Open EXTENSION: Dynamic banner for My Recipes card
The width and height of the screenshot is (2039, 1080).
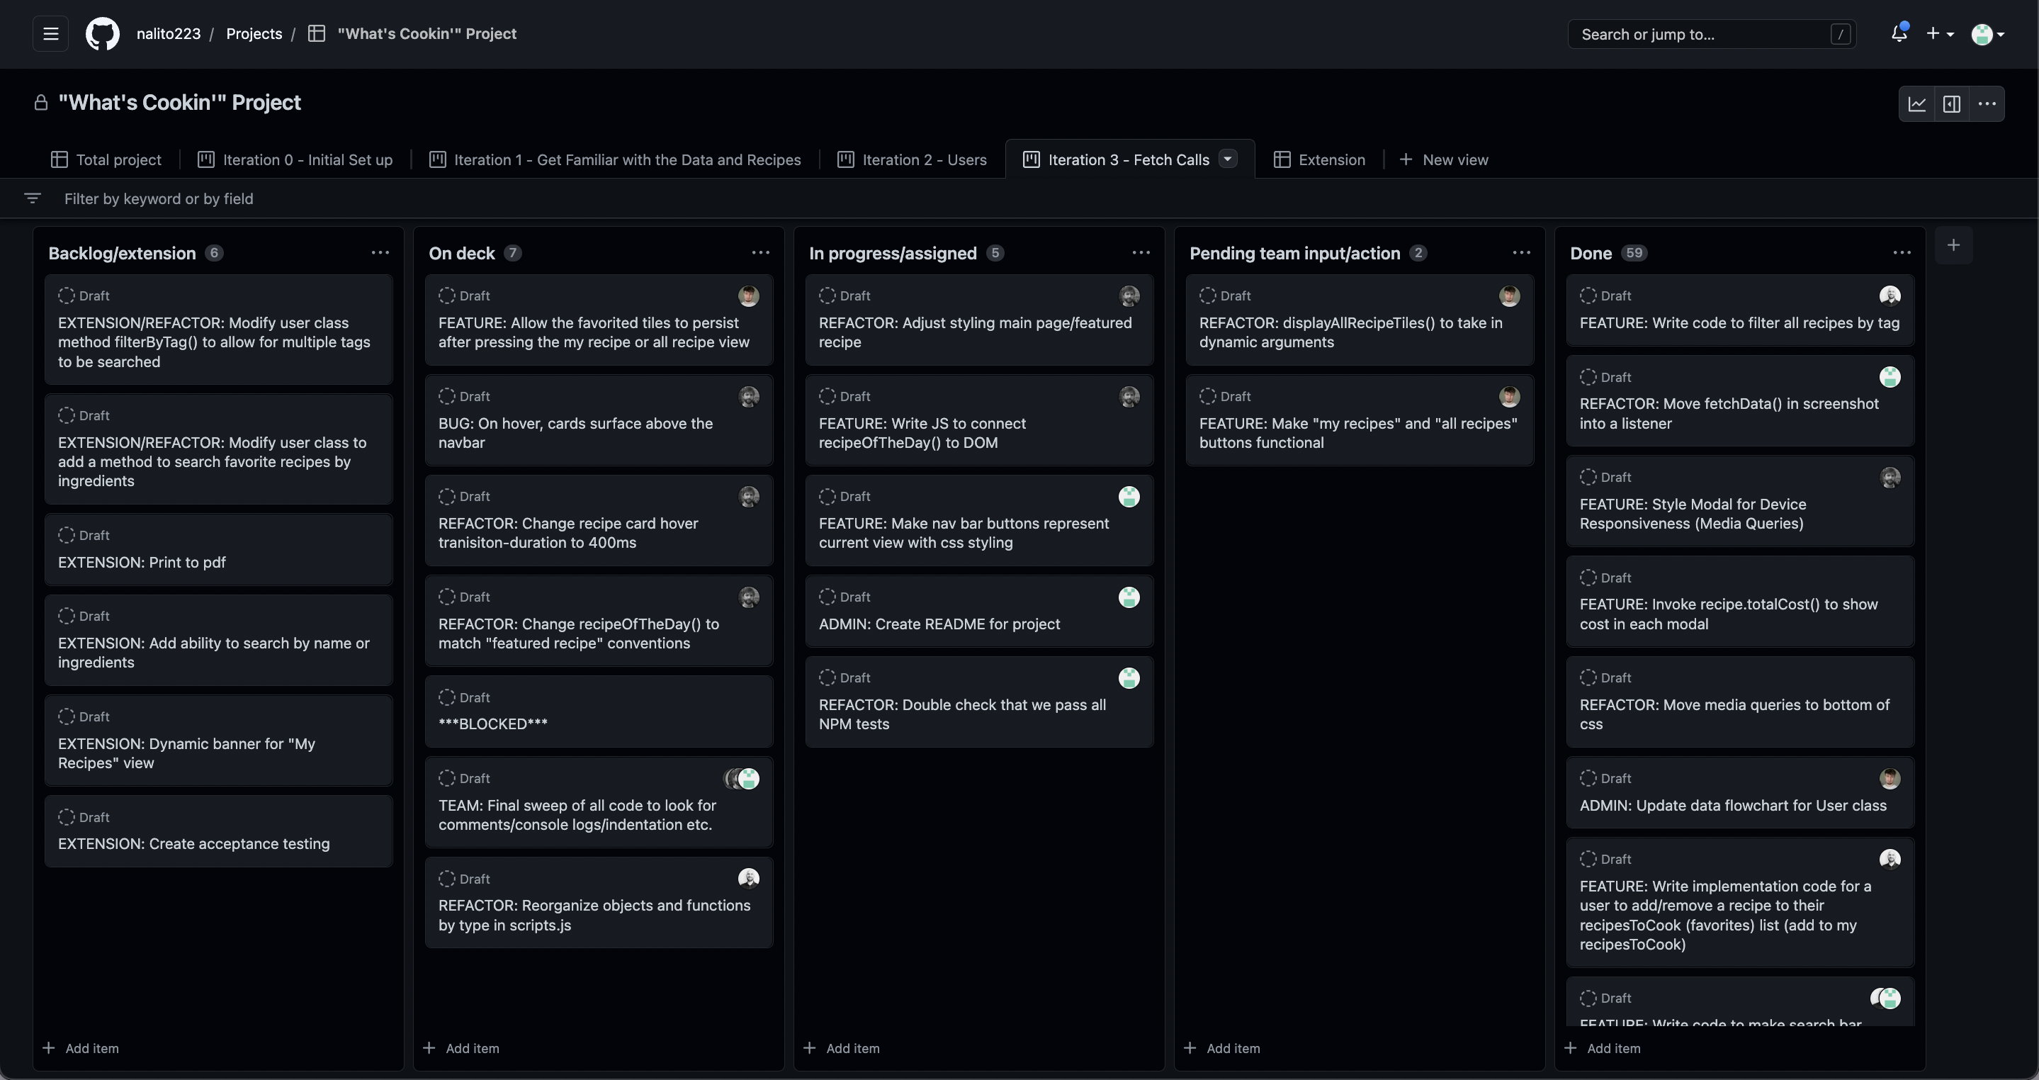click(x=218, y=741)
